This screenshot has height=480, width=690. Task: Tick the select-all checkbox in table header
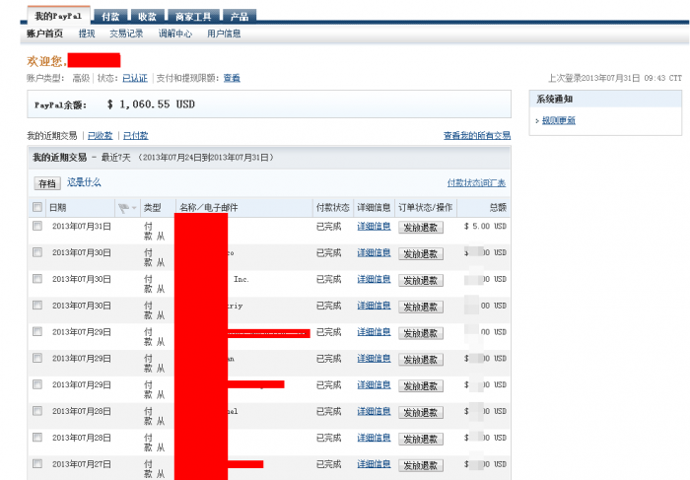(x=37, y=207)
